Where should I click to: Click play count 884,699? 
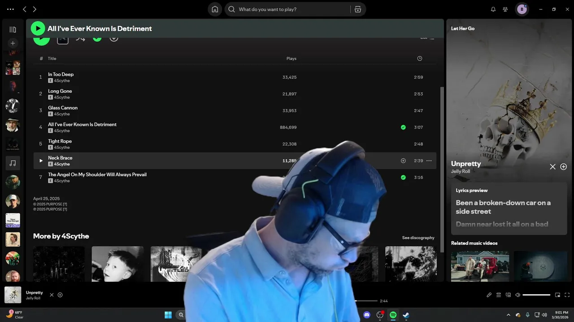tap(288, 127)
